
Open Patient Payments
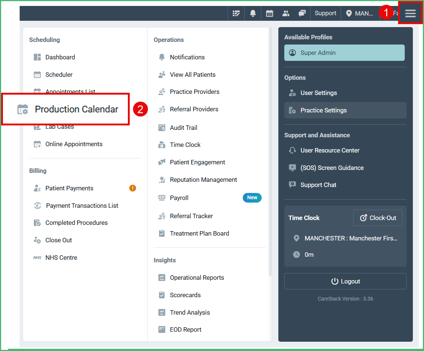(69, 188)
